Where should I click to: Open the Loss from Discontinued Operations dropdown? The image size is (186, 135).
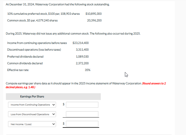(x=32, y=114)
